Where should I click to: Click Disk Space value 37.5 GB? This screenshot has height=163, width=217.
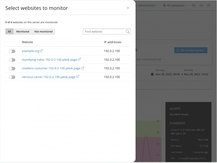pos(204,146)
